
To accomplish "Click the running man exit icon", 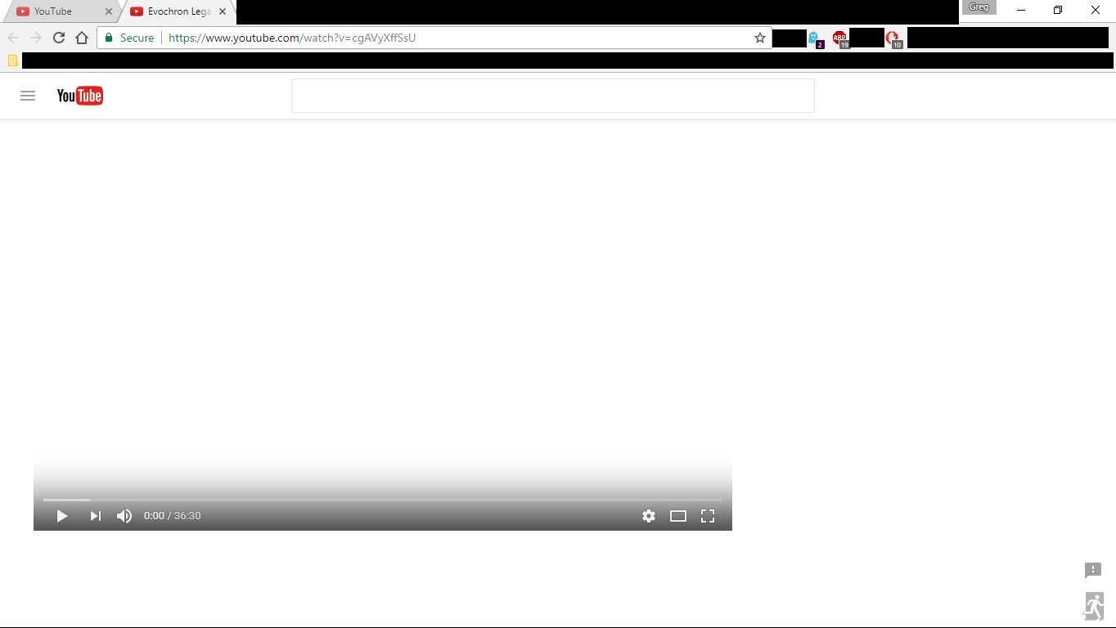I will point(1094,607).
